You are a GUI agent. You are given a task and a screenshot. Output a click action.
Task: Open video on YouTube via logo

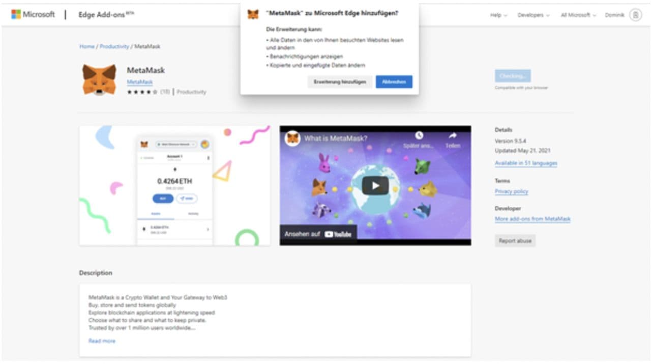point(338,234)
